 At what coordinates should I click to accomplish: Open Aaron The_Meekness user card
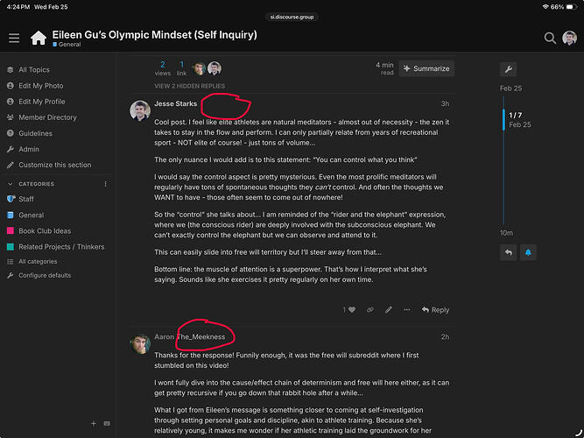pyautogui.click(x=190, y=337)
